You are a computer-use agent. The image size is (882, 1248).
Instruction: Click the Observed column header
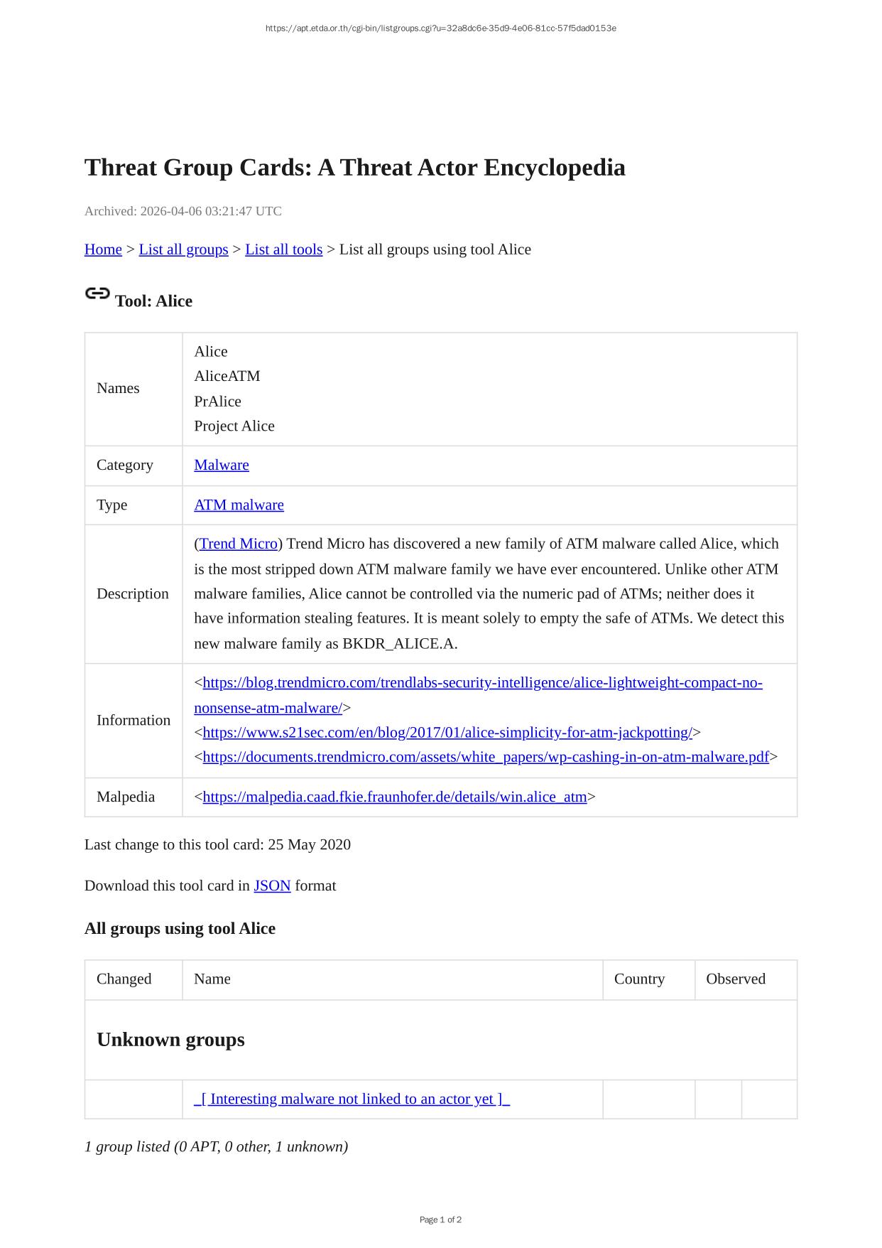[736, 979]
